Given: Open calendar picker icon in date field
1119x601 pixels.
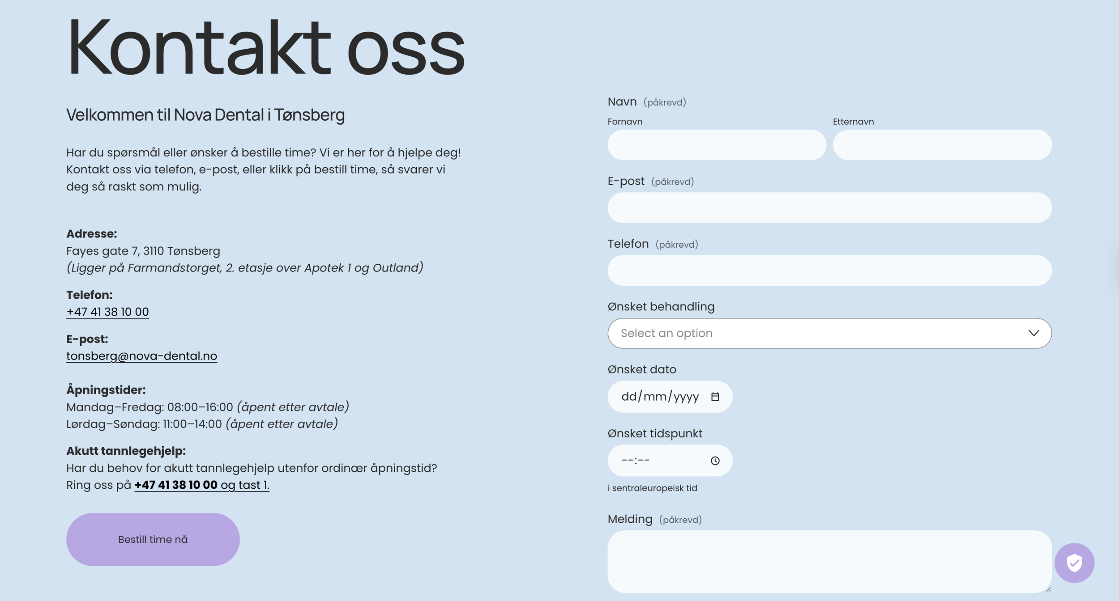Looking at the screenshot, I should tap(715, 397).
